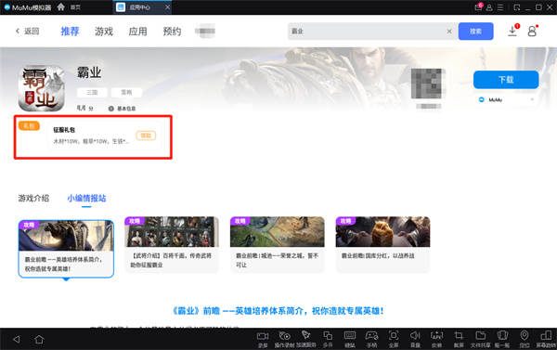Image resolution: width=557 pixels, height=350 pixels.
Task: Click the 策略 category tag
Action: [126, 93]
